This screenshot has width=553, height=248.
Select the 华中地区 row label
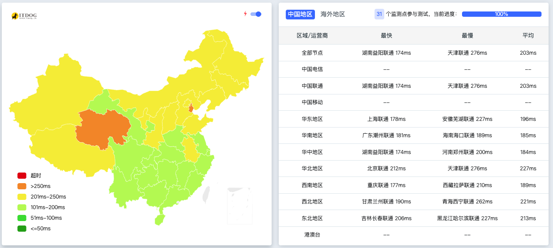tap(312, 152)
